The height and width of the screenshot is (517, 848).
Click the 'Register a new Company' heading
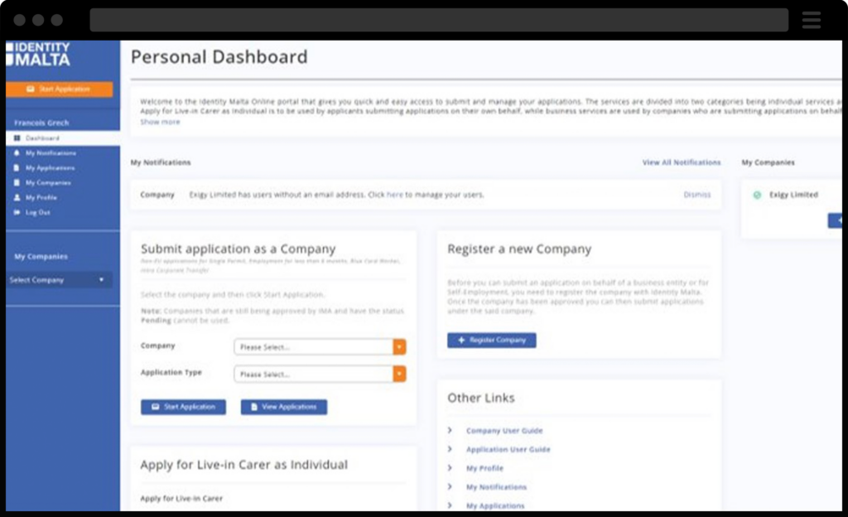pos(519,249)
